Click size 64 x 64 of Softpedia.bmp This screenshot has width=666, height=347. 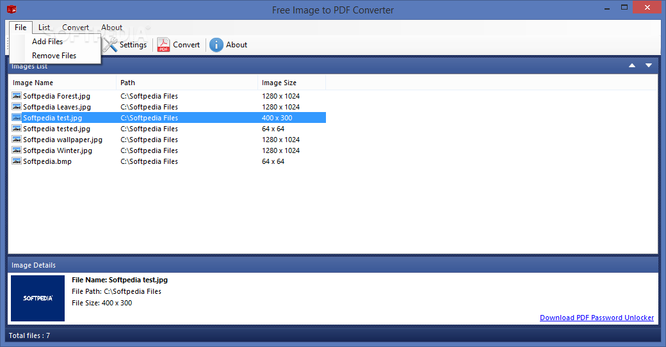pyautogui.click(x=273, y=161)
